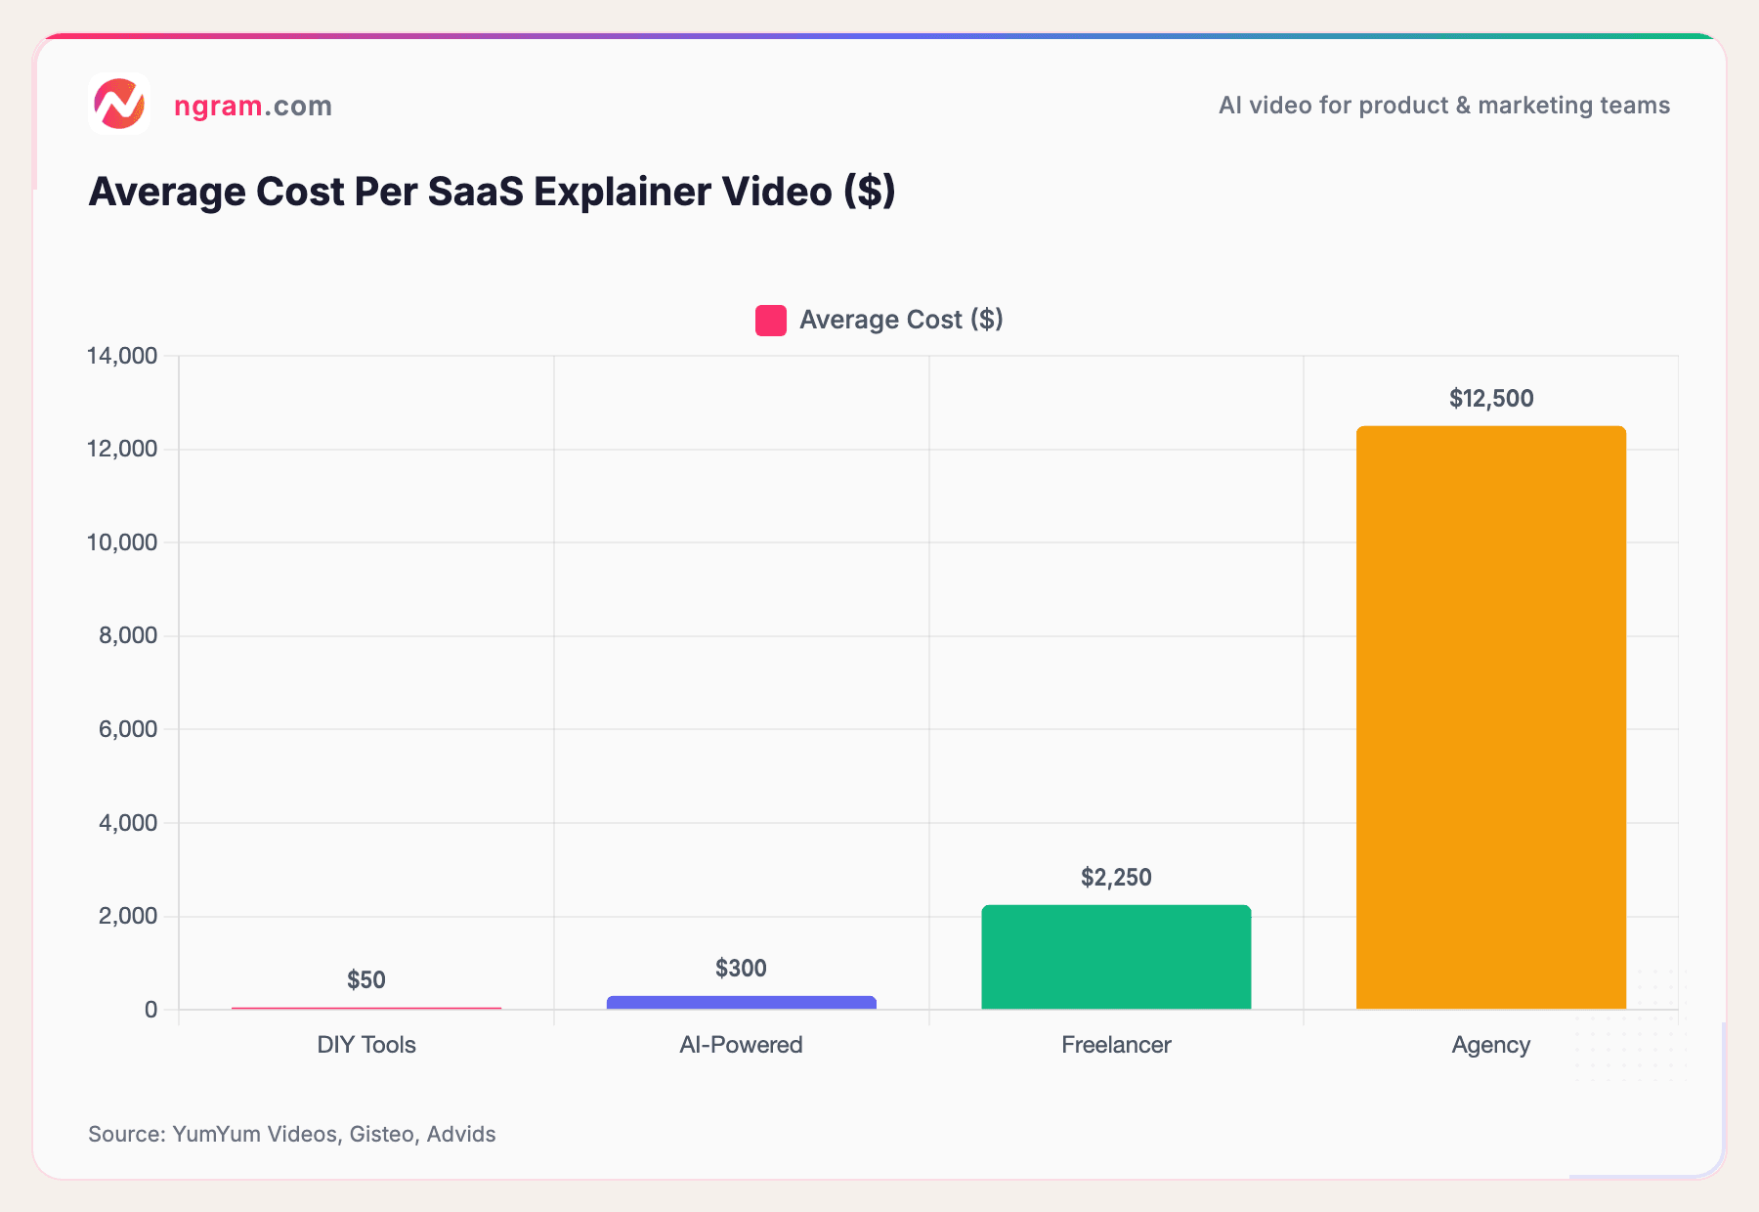This screenshot has height=1212, width=1759.
Task: Click the Agency axis label
Action: point(1490,1045)
